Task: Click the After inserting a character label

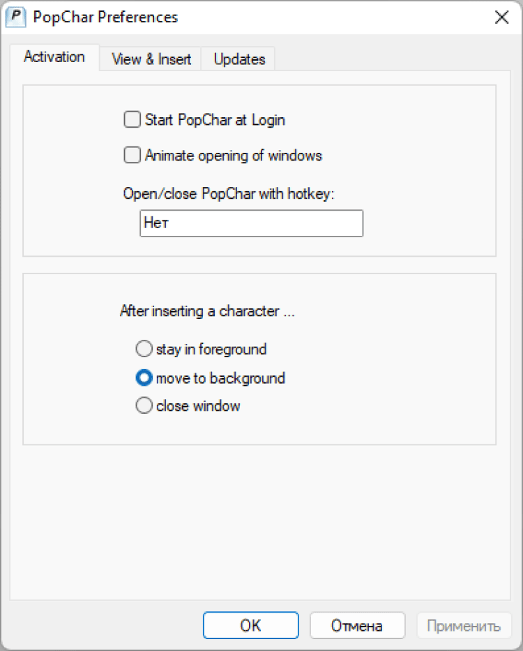Action: pyautogui.click(x=207, y=311)
